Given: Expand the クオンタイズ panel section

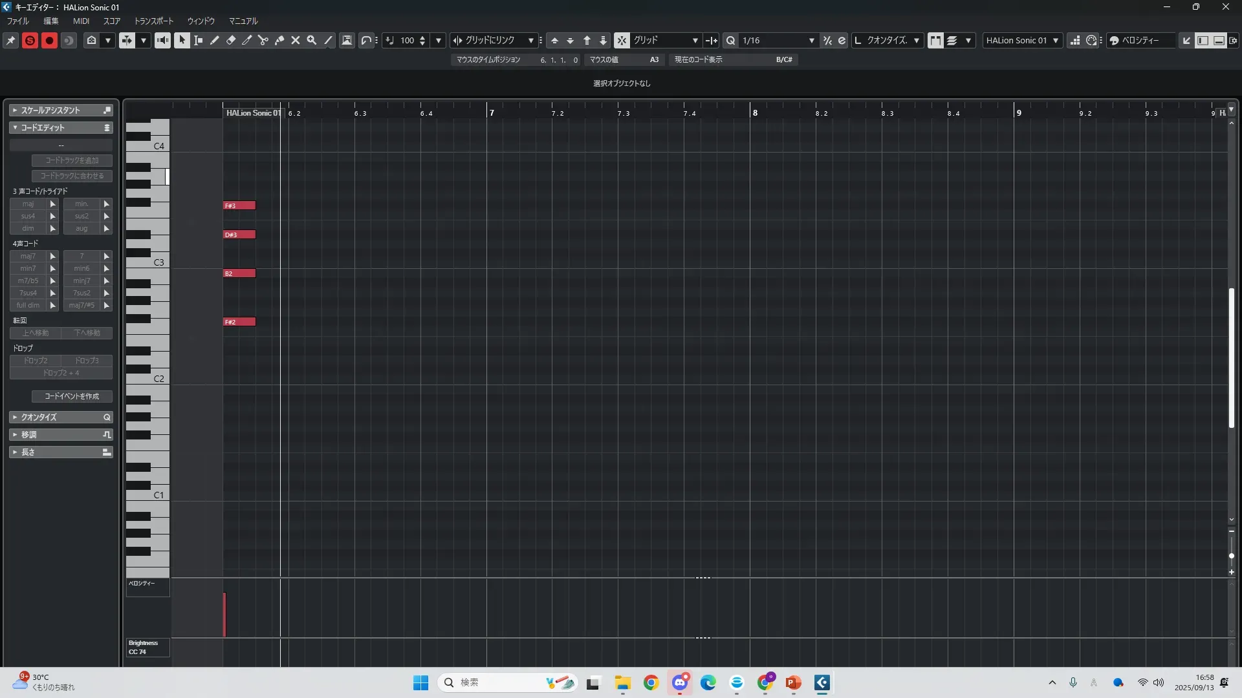Looking at the screenshot, I should (61, 418).
